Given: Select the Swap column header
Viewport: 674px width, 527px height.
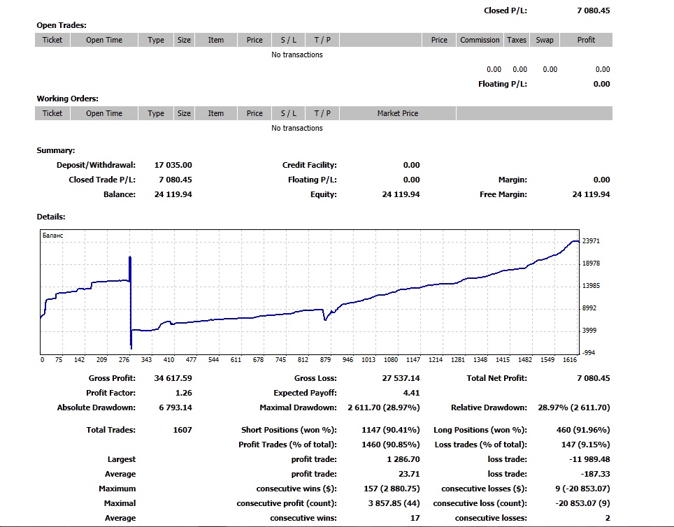Looking at the screenshot, I should pos(545,40).
